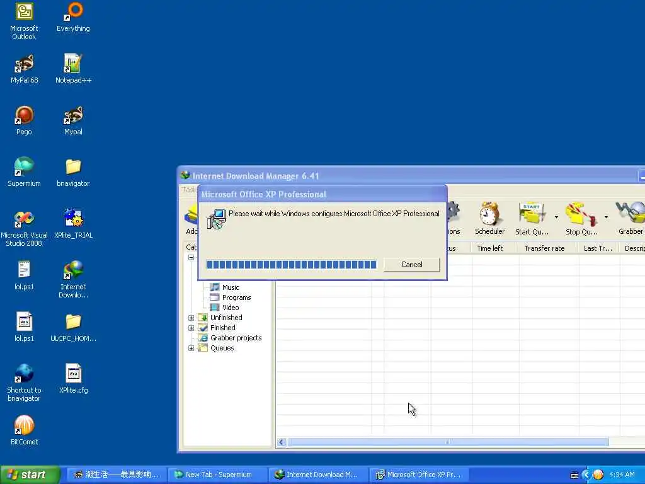Click the orange tray icon beside the clock
The image size is (645, 484).
598,475
